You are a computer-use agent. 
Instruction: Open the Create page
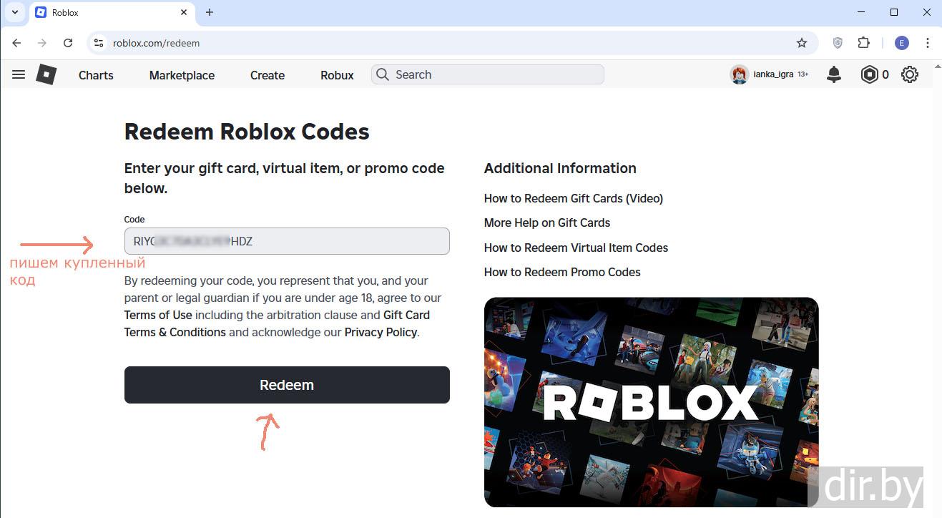click(268, 75)
